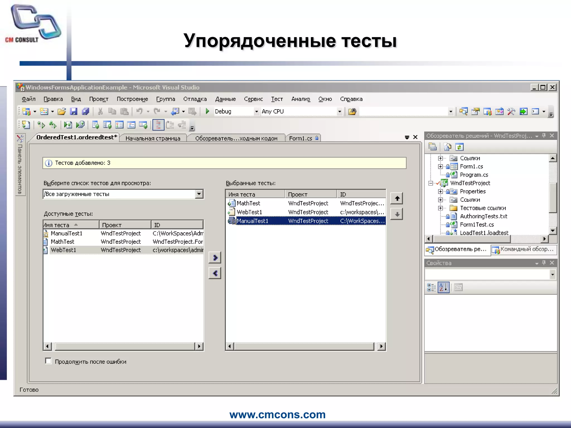Expand the Тестовые ссылки folder node
This screenshot has height=428, width=571.
coord(440,208)
